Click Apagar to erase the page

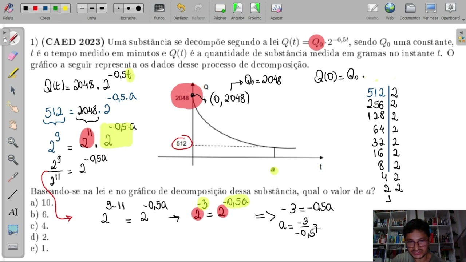(x=276, y=11)
